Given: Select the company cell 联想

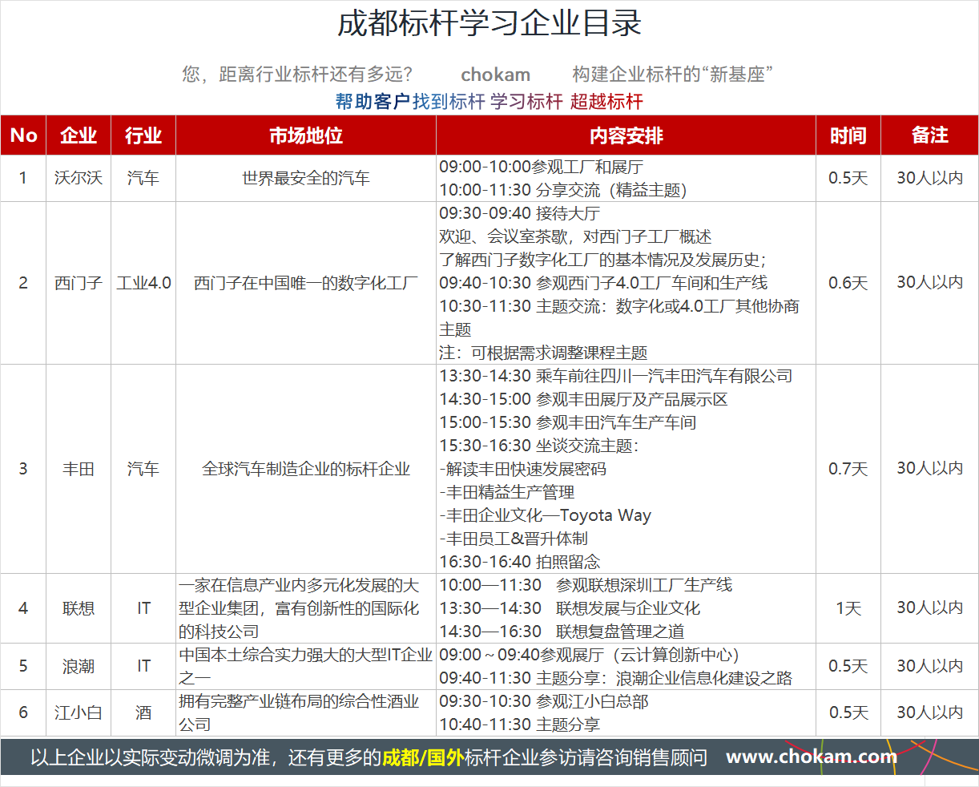Looking at the screenshot, I should (x=79, y=608).
